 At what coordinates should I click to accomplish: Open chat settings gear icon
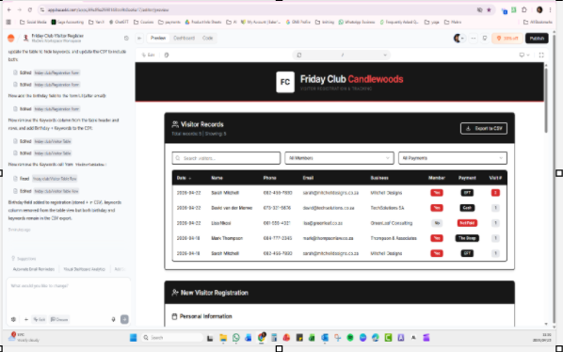[13, 319]
